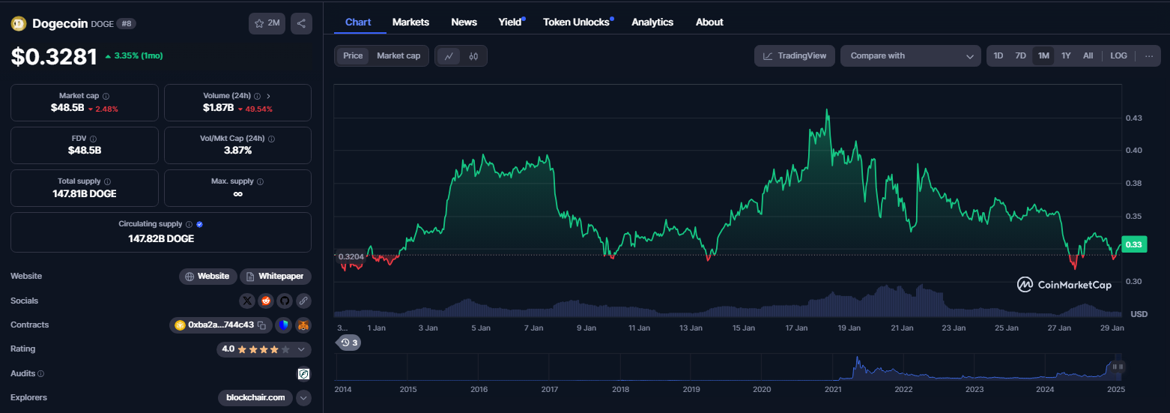
Task: Expand the explorers list chevron
Action: [303, 398]
